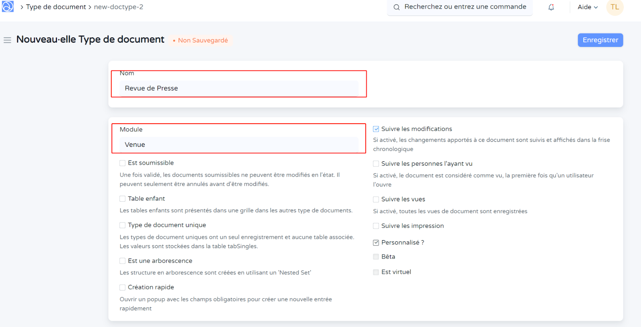Enable Type de document unique
The height and width of the screenshot is (327, 641).
click(123, 225)
